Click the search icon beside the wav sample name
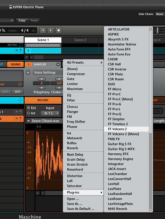The width and height of the screenshot is (165, 219). pyautogui.click(x=20, y=84)
